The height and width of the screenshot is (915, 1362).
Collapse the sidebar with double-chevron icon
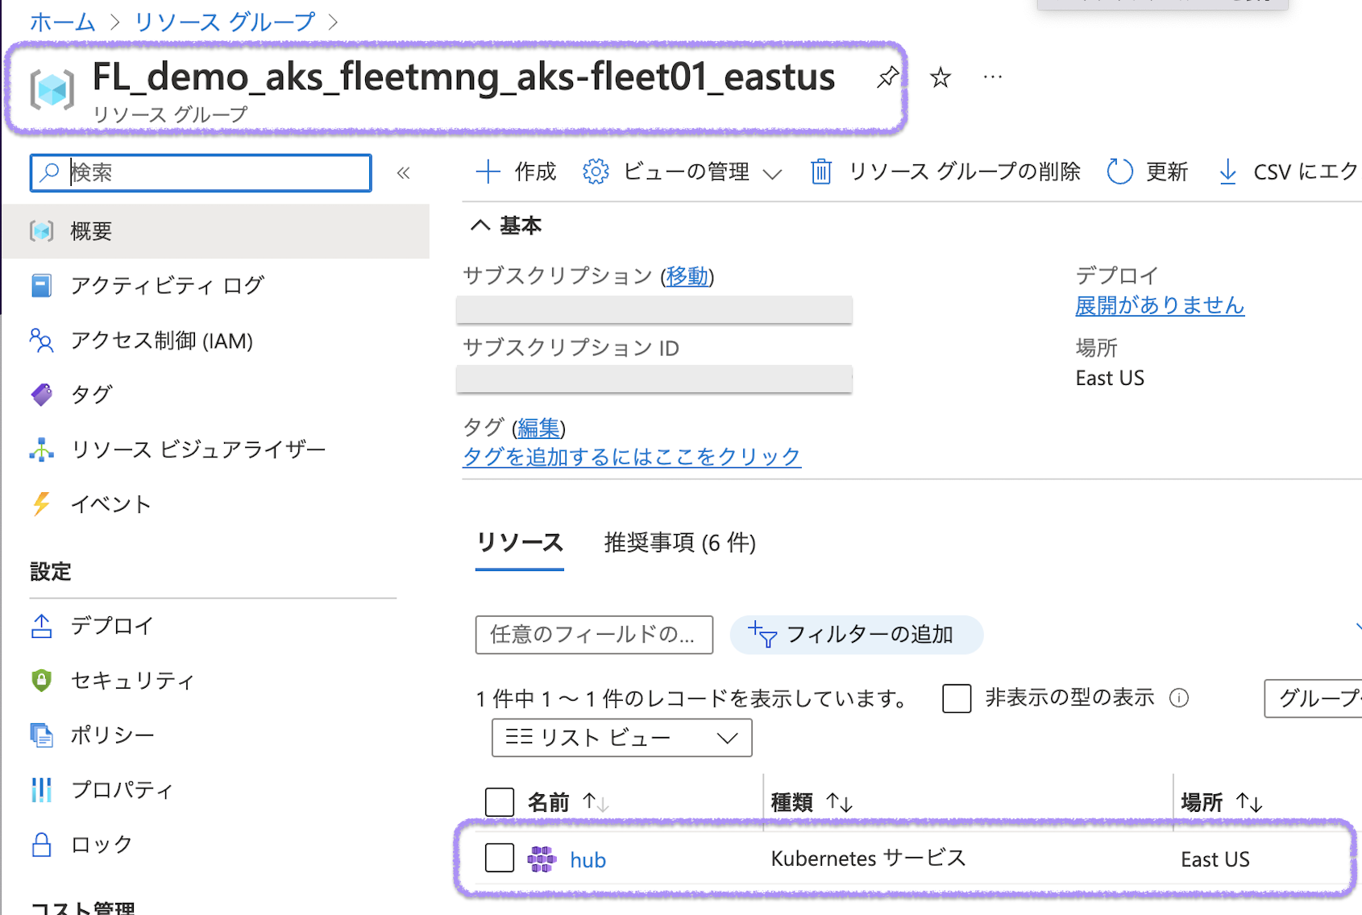click(404, 172)
